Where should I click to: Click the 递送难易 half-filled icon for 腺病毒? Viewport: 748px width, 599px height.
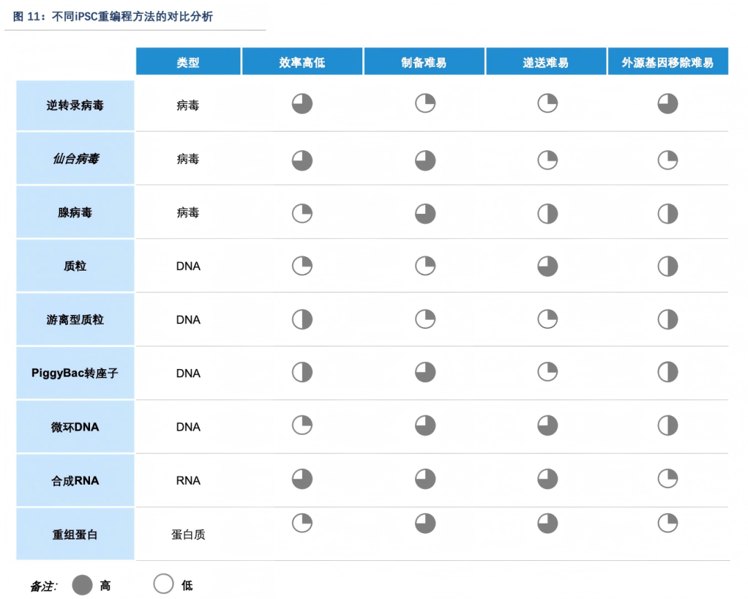pos(548,214)
